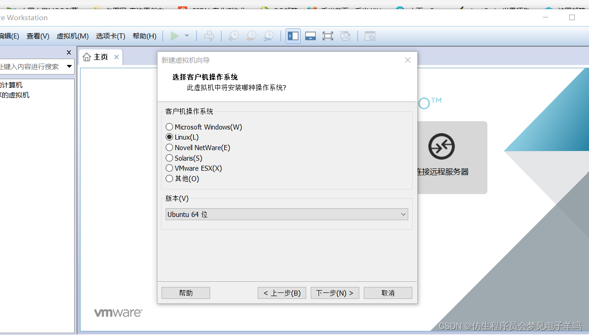Click the 帮助 button in wizard
The width and height of the screenshot is (589, 335).
(x=186, y=293)
